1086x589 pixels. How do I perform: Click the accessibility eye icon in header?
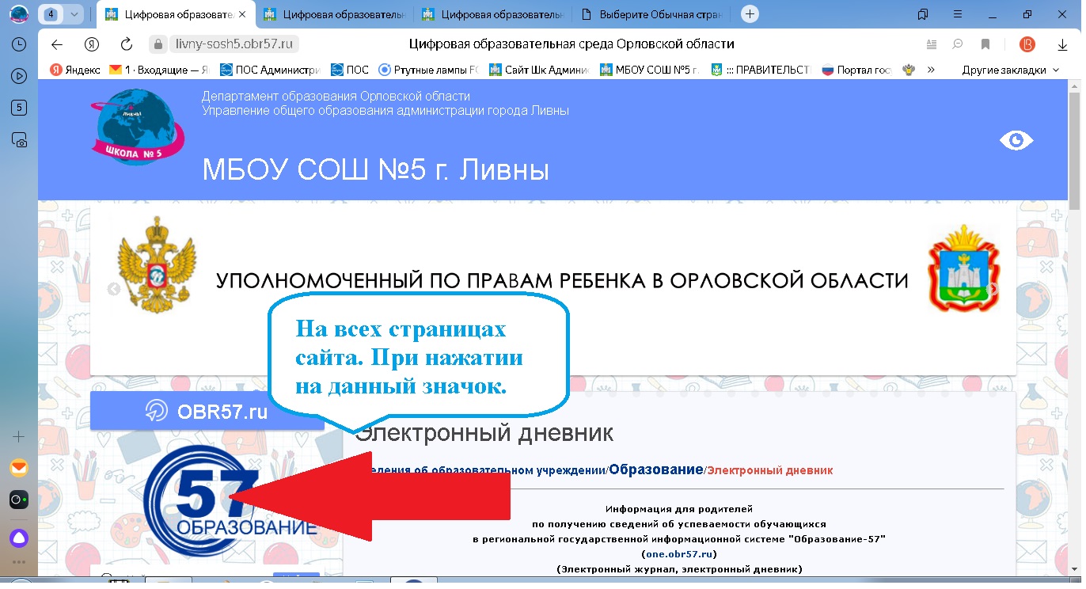coord(1016,141)
